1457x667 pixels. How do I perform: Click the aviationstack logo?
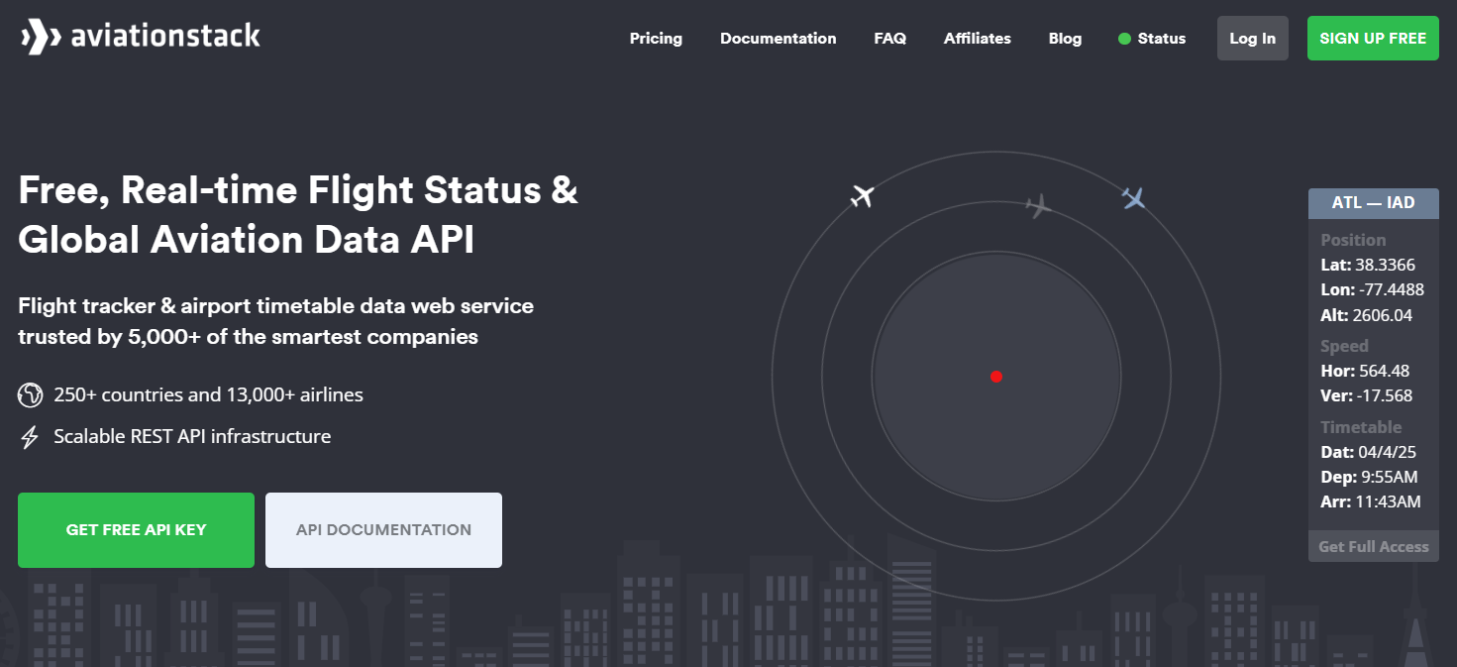pos(140,38)
